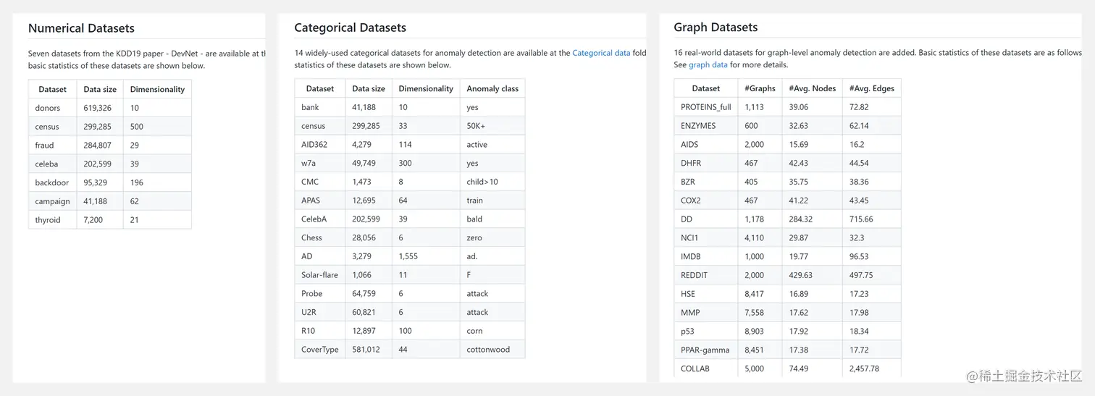Click the Categorical Datasets heading
Viewport: 1095px width, 396px height.
[x=350, y=28]
